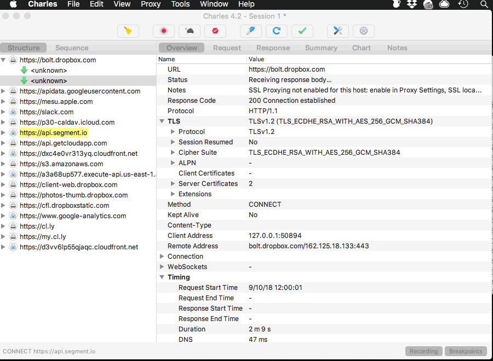Collapse the bolt.dropbox.com host node

pos(4,60)
